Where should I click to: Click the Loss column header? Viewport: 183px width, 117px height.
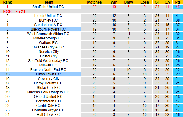pyautogui.click(x=145, y=2)
